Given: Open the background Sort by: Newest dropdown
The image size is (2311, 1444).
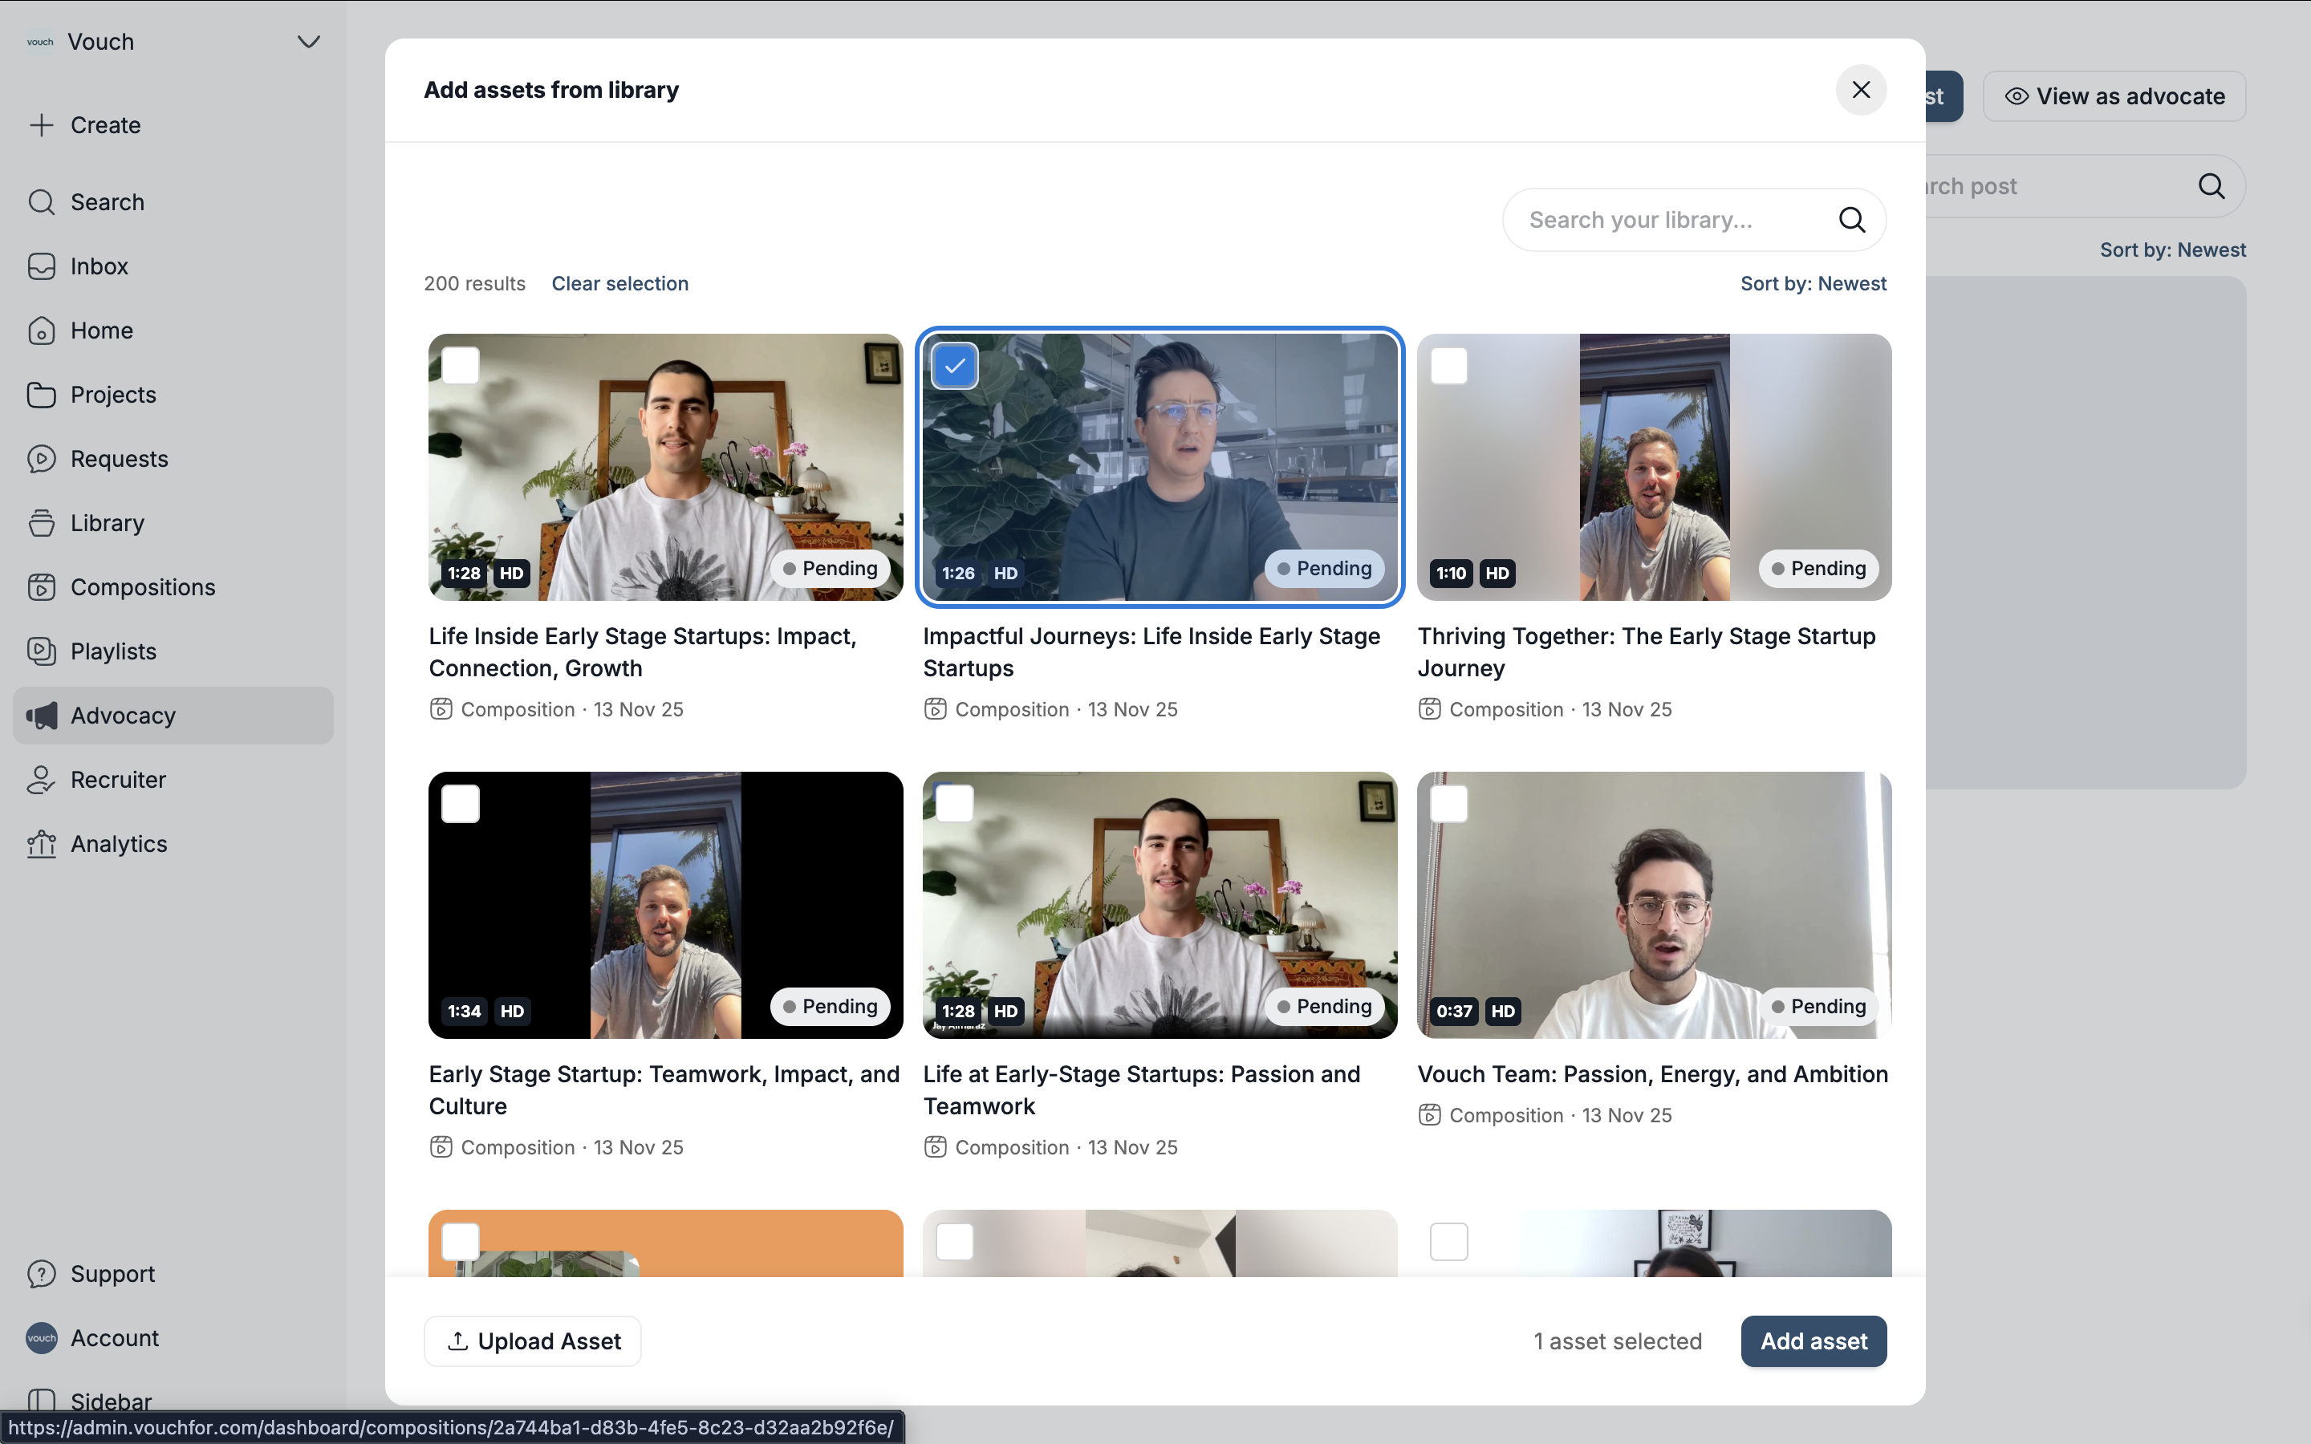Looking at the screenshot, I should tap(2171, 250).
